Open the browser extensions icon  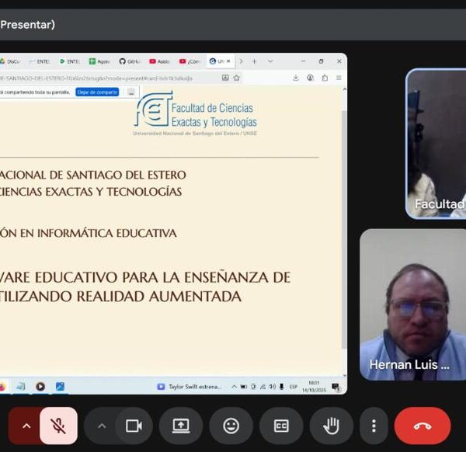pos(325,78)
